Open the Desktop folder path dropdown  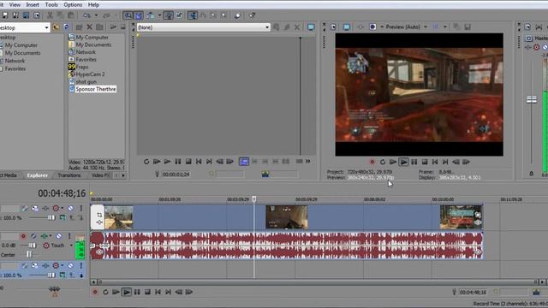pyautogui.click(x=46, y=27)
